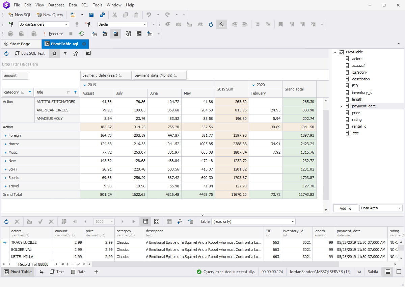
Task: Open the Edit SQL Text editor
Action: click(x=30, y=53)
